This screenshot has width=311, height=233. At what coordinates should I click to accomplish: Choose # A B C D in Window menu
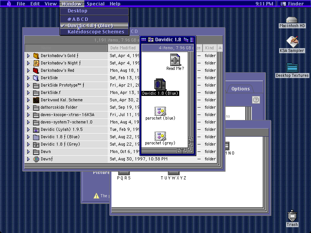point(94,19)
